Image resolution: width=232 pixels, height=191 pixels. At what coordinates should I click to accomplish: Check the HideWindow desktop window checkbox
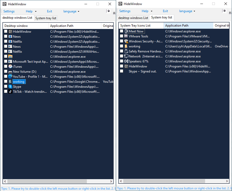(x=6, y=31)
